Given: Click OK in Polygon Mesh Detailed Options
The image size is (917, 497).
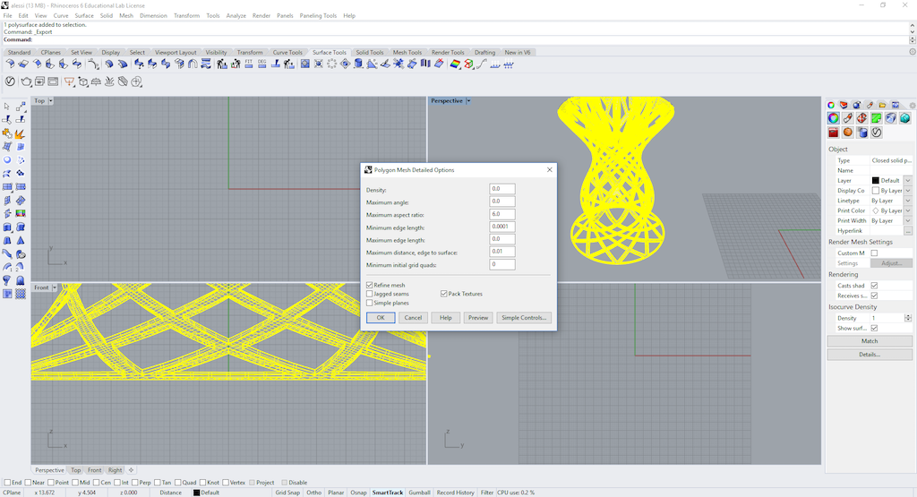Looking at the screenshot, I should 380,318.
